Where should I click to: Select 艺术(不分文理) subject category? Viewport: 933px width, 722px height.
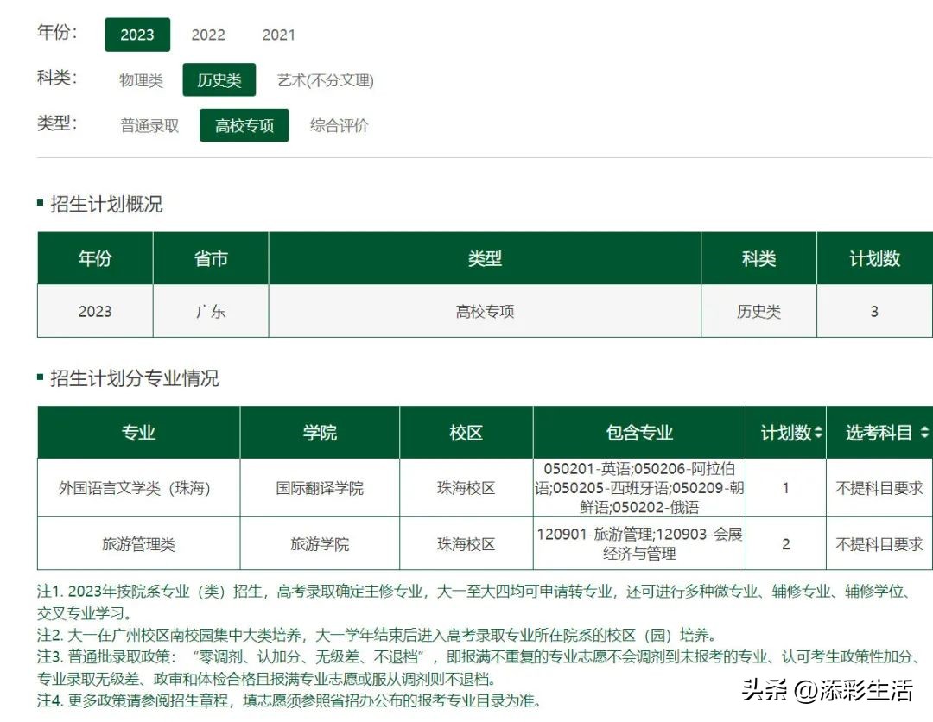(x=323, y=79)
